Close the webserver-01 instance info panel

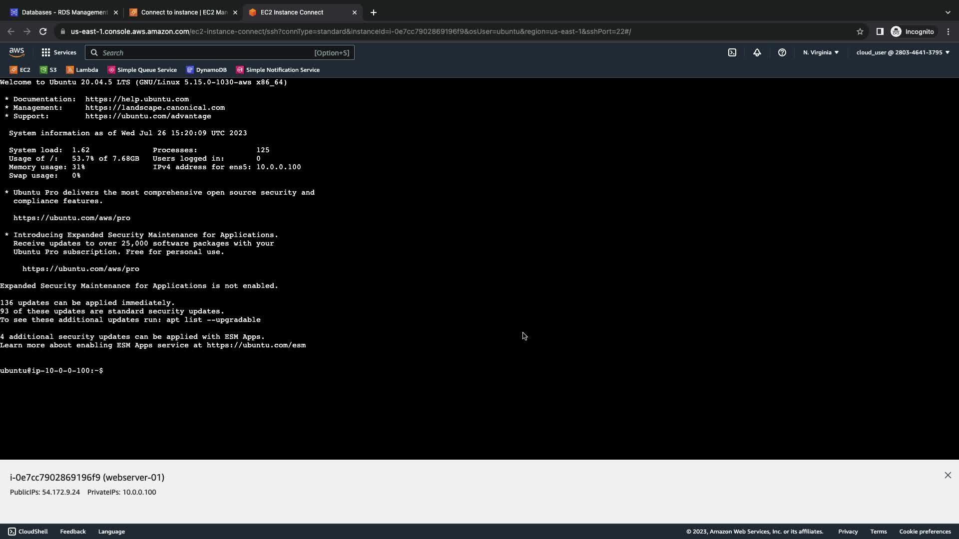pos(948,475)
